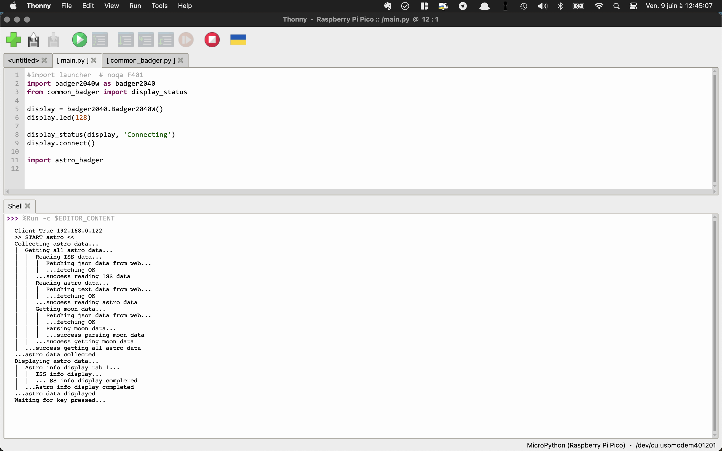This screenshot has height=451, width=722.
Task: Click editor scroll-up arrow
Action: (x=714, y=71)
